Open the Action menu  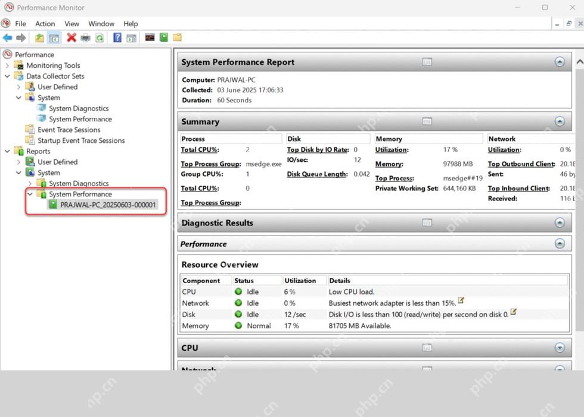tap(45, 23)
